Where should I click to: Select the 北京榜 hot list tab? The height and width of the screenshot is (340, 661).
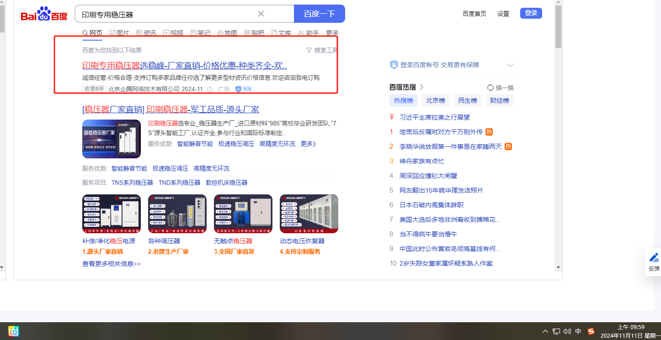(436, 100)
